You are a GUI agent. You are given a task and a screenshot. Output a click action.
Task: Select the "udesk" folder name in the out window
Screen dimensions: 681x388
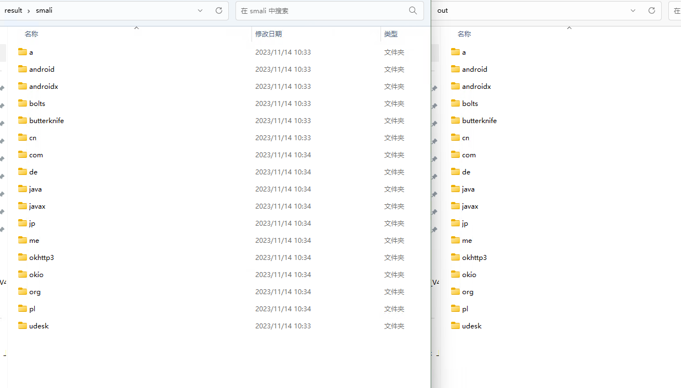pos(472,326)
